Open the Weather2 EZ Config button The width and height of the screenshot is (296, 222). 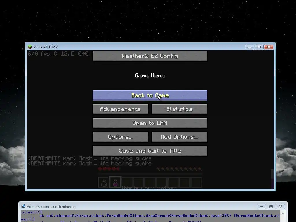point(150,56)
